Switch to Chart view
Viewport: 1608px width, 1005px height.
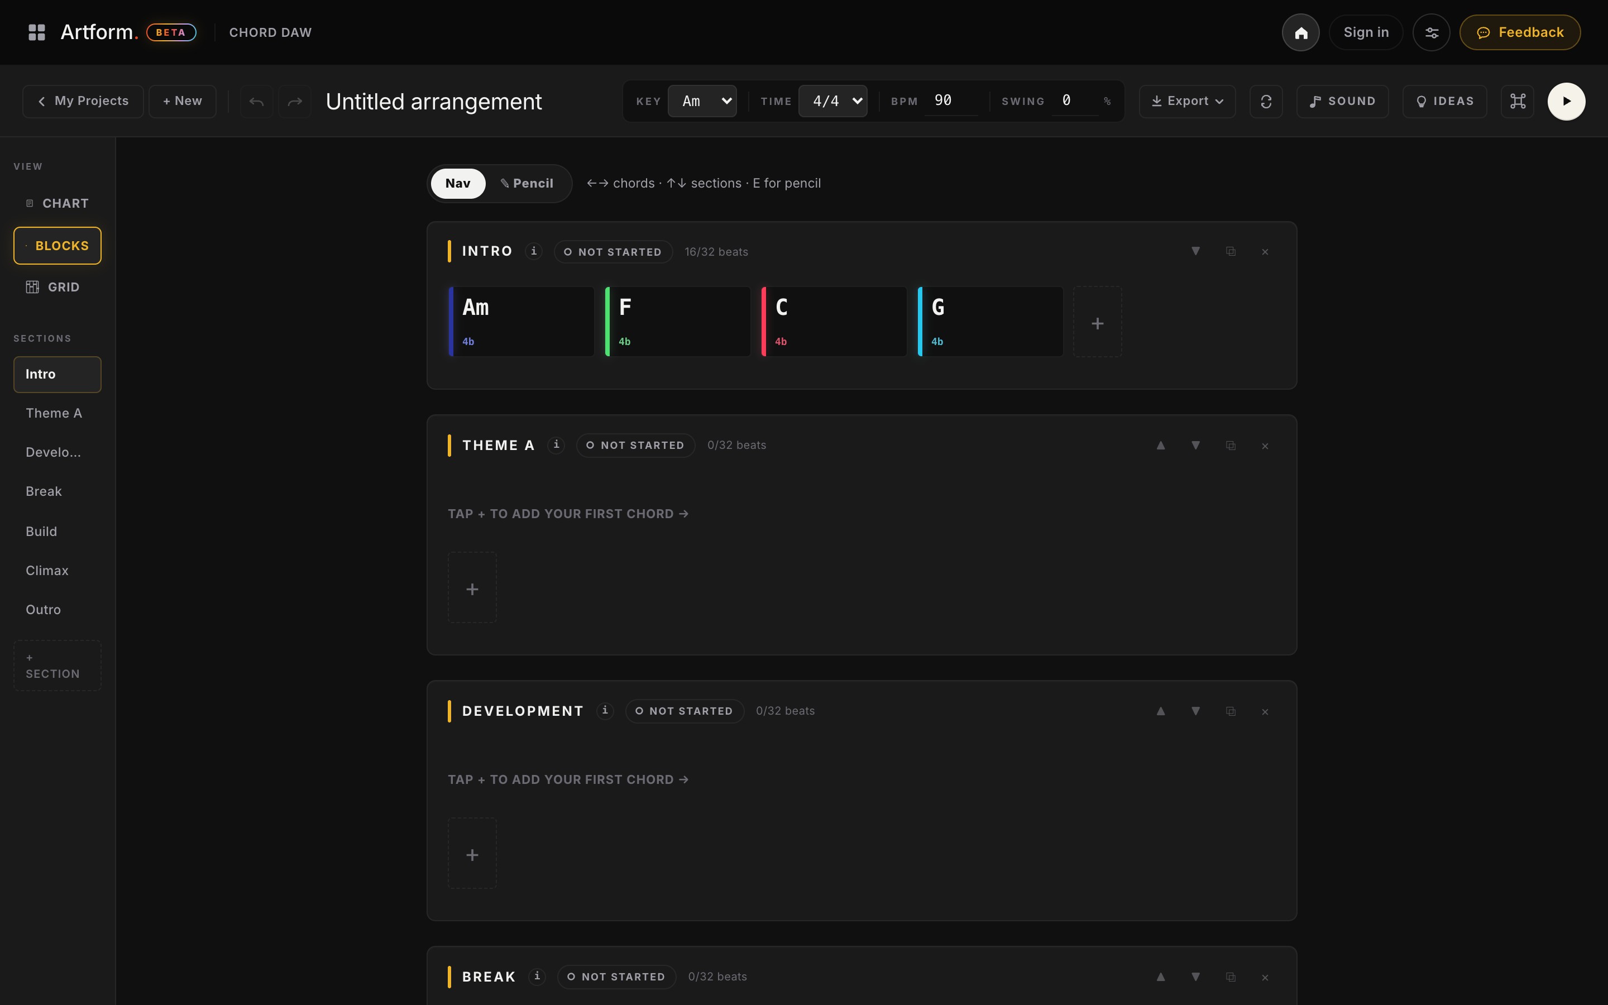point(57,203)
